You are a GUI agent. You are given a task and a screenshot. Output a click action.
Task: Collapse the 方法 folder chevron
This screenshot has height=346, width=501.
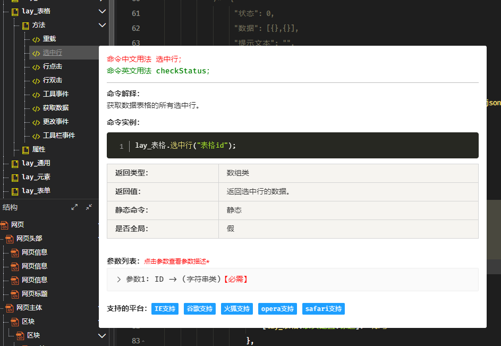click(x=102, y=25)
